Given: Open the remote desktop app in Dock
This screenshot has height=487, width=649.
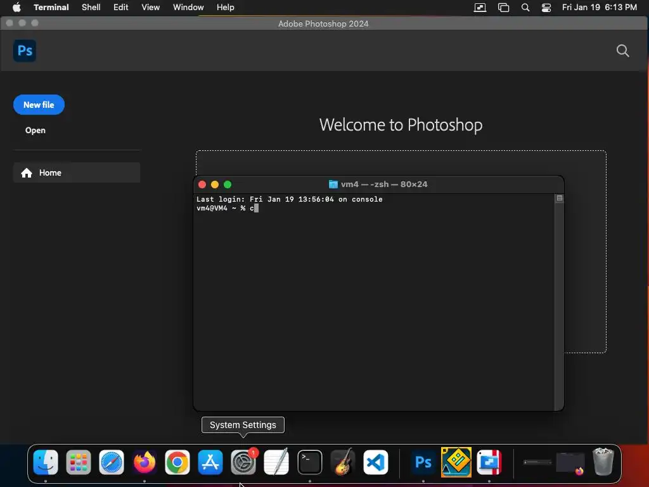Looking at the screenshot, I should click(x=489, y=462).
